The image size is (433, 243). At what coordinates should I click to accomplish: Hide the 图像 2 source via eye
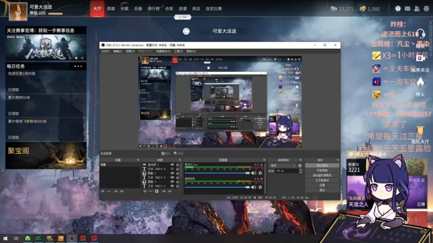[x=172, y=173]
